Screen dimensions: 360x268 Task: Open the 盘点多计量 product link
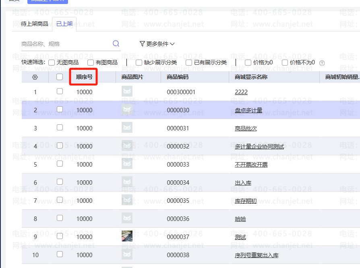click(x=248, y=110)
